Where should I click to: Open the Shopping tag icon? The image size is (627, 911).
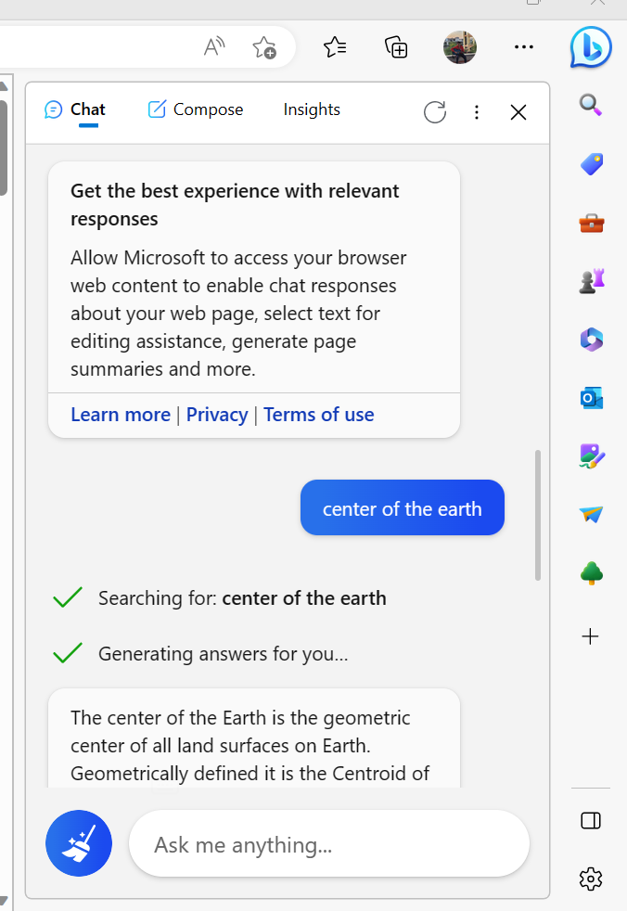click(591, 164)
